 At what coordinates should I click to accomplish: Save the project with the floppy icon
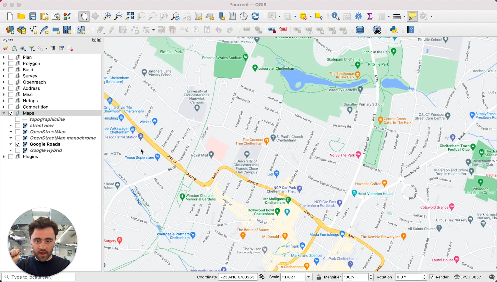click(x=33, y=16)
